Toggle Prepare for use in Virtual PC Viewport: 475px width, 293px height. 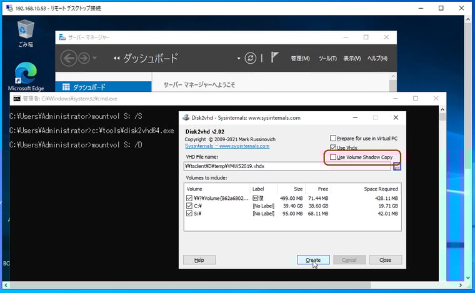pos(333,138)
